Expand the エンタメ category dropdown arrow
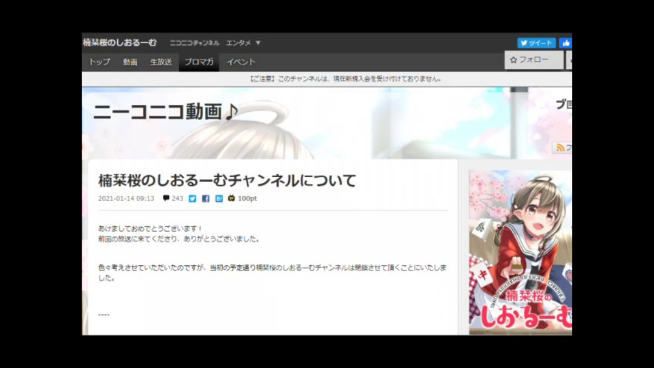Image resolution: width=654 pixels, height=368 pixels. (258, 43)
